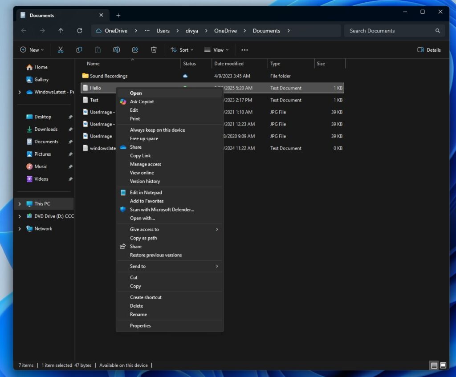
Task: Expand the This PC tree item
Action: [x=19, y=203]
